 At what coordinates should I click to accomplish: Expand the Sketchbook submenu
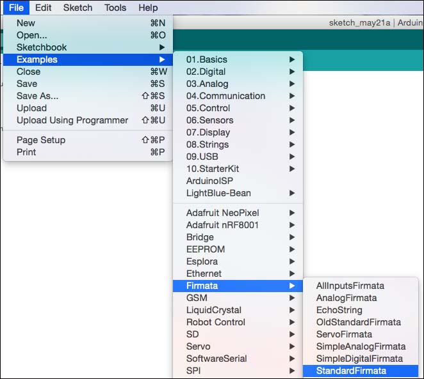point(88,47)
